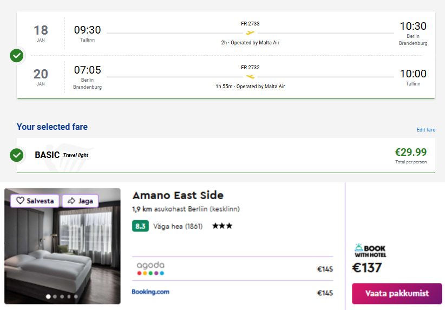Click the green checkmark beside the flights

point(16,55)
